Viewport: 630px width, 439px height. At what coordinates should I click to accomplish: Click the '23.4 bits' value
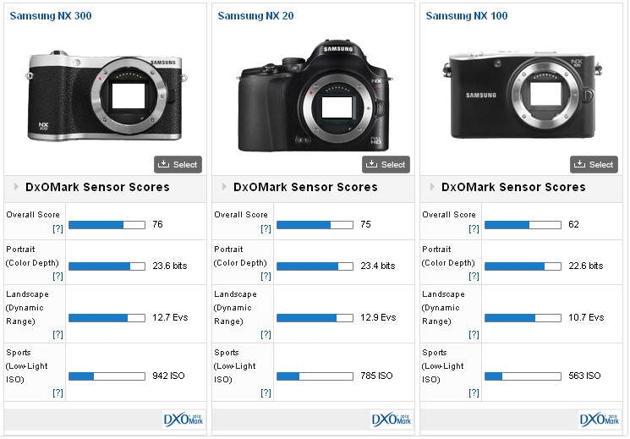(x=378, y=266)
